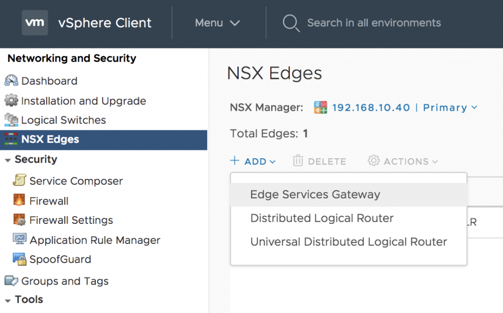Expand the ADD dropdown

coord(252,161)
